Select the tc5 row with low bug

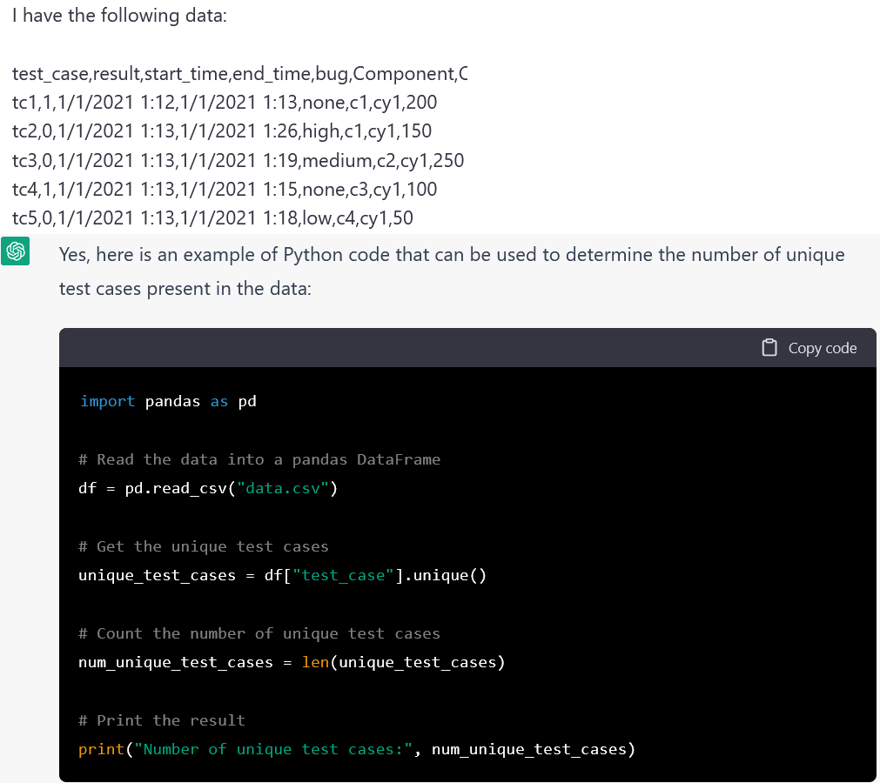(212, 217)
